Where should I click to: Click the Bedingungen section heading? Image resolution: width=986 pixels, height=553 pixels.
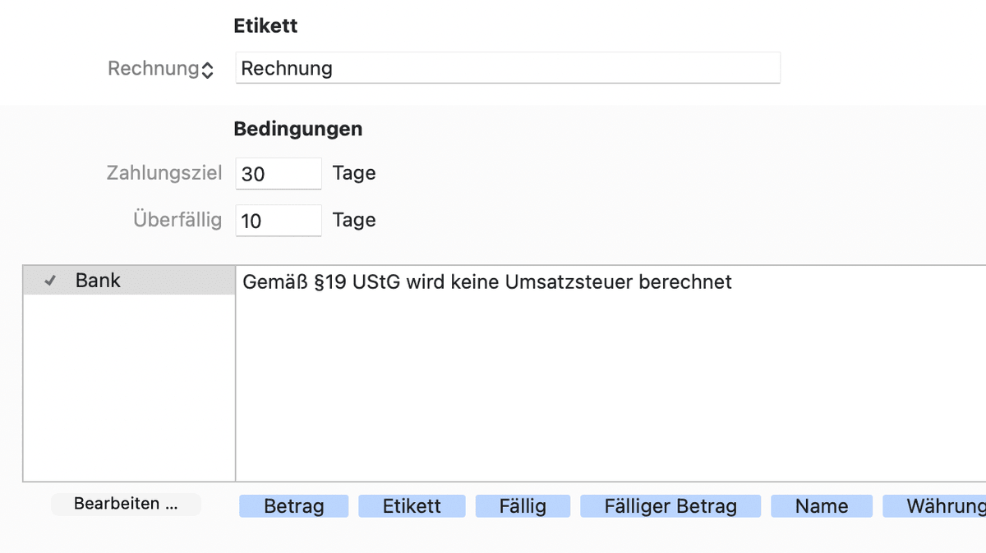(x=297, y=129)
